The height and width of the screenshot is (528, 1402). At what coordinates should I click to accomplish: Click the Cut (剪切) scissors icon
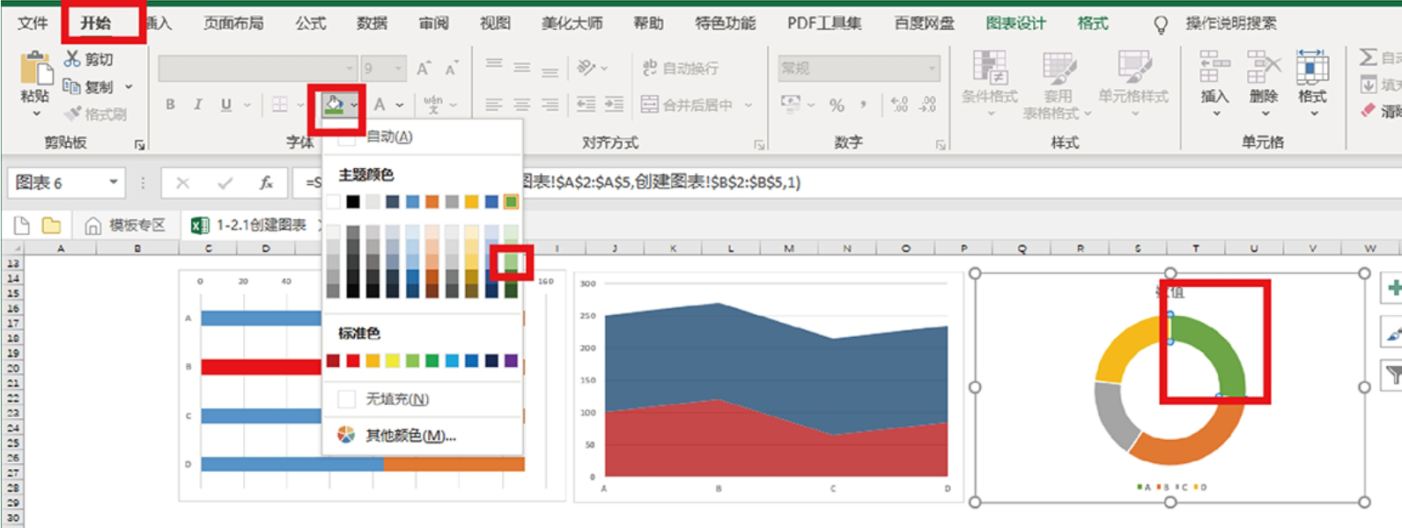[72, 59]
